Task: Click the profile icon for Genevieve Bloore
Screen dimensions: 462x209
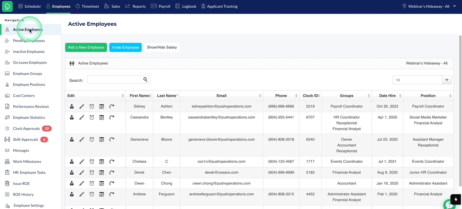Action: tap(72, 139)
